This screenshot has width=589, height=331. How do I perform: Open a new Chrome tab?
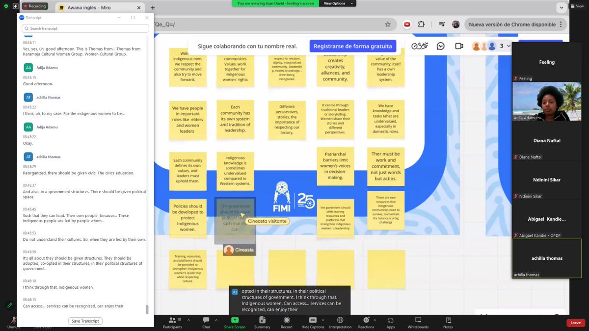tap(153, 8)
